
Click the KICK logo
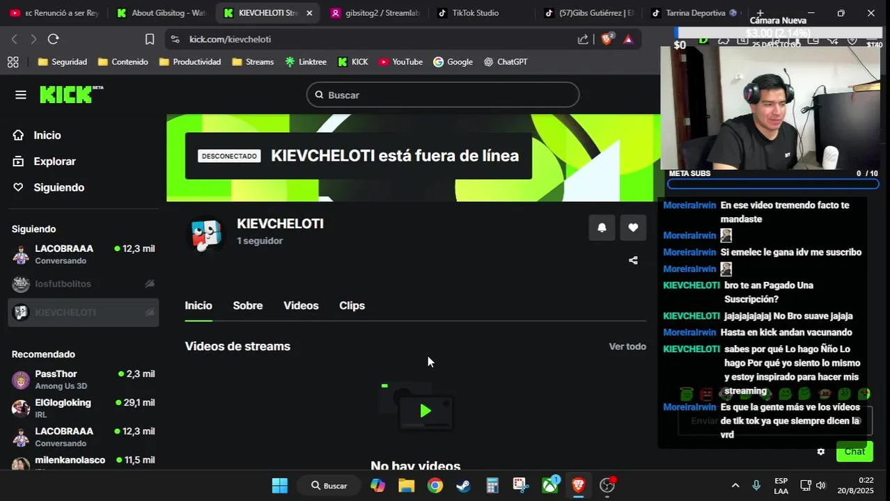[71, 95]
